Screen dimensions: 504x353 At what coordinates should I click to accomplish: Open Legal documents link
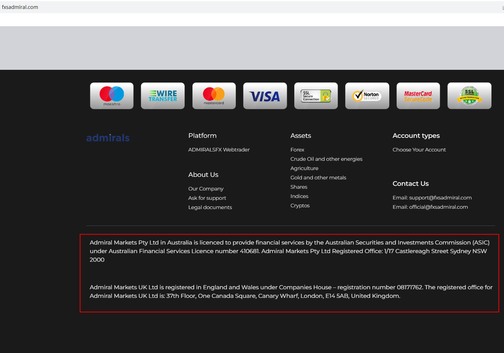tap(210, 207)
